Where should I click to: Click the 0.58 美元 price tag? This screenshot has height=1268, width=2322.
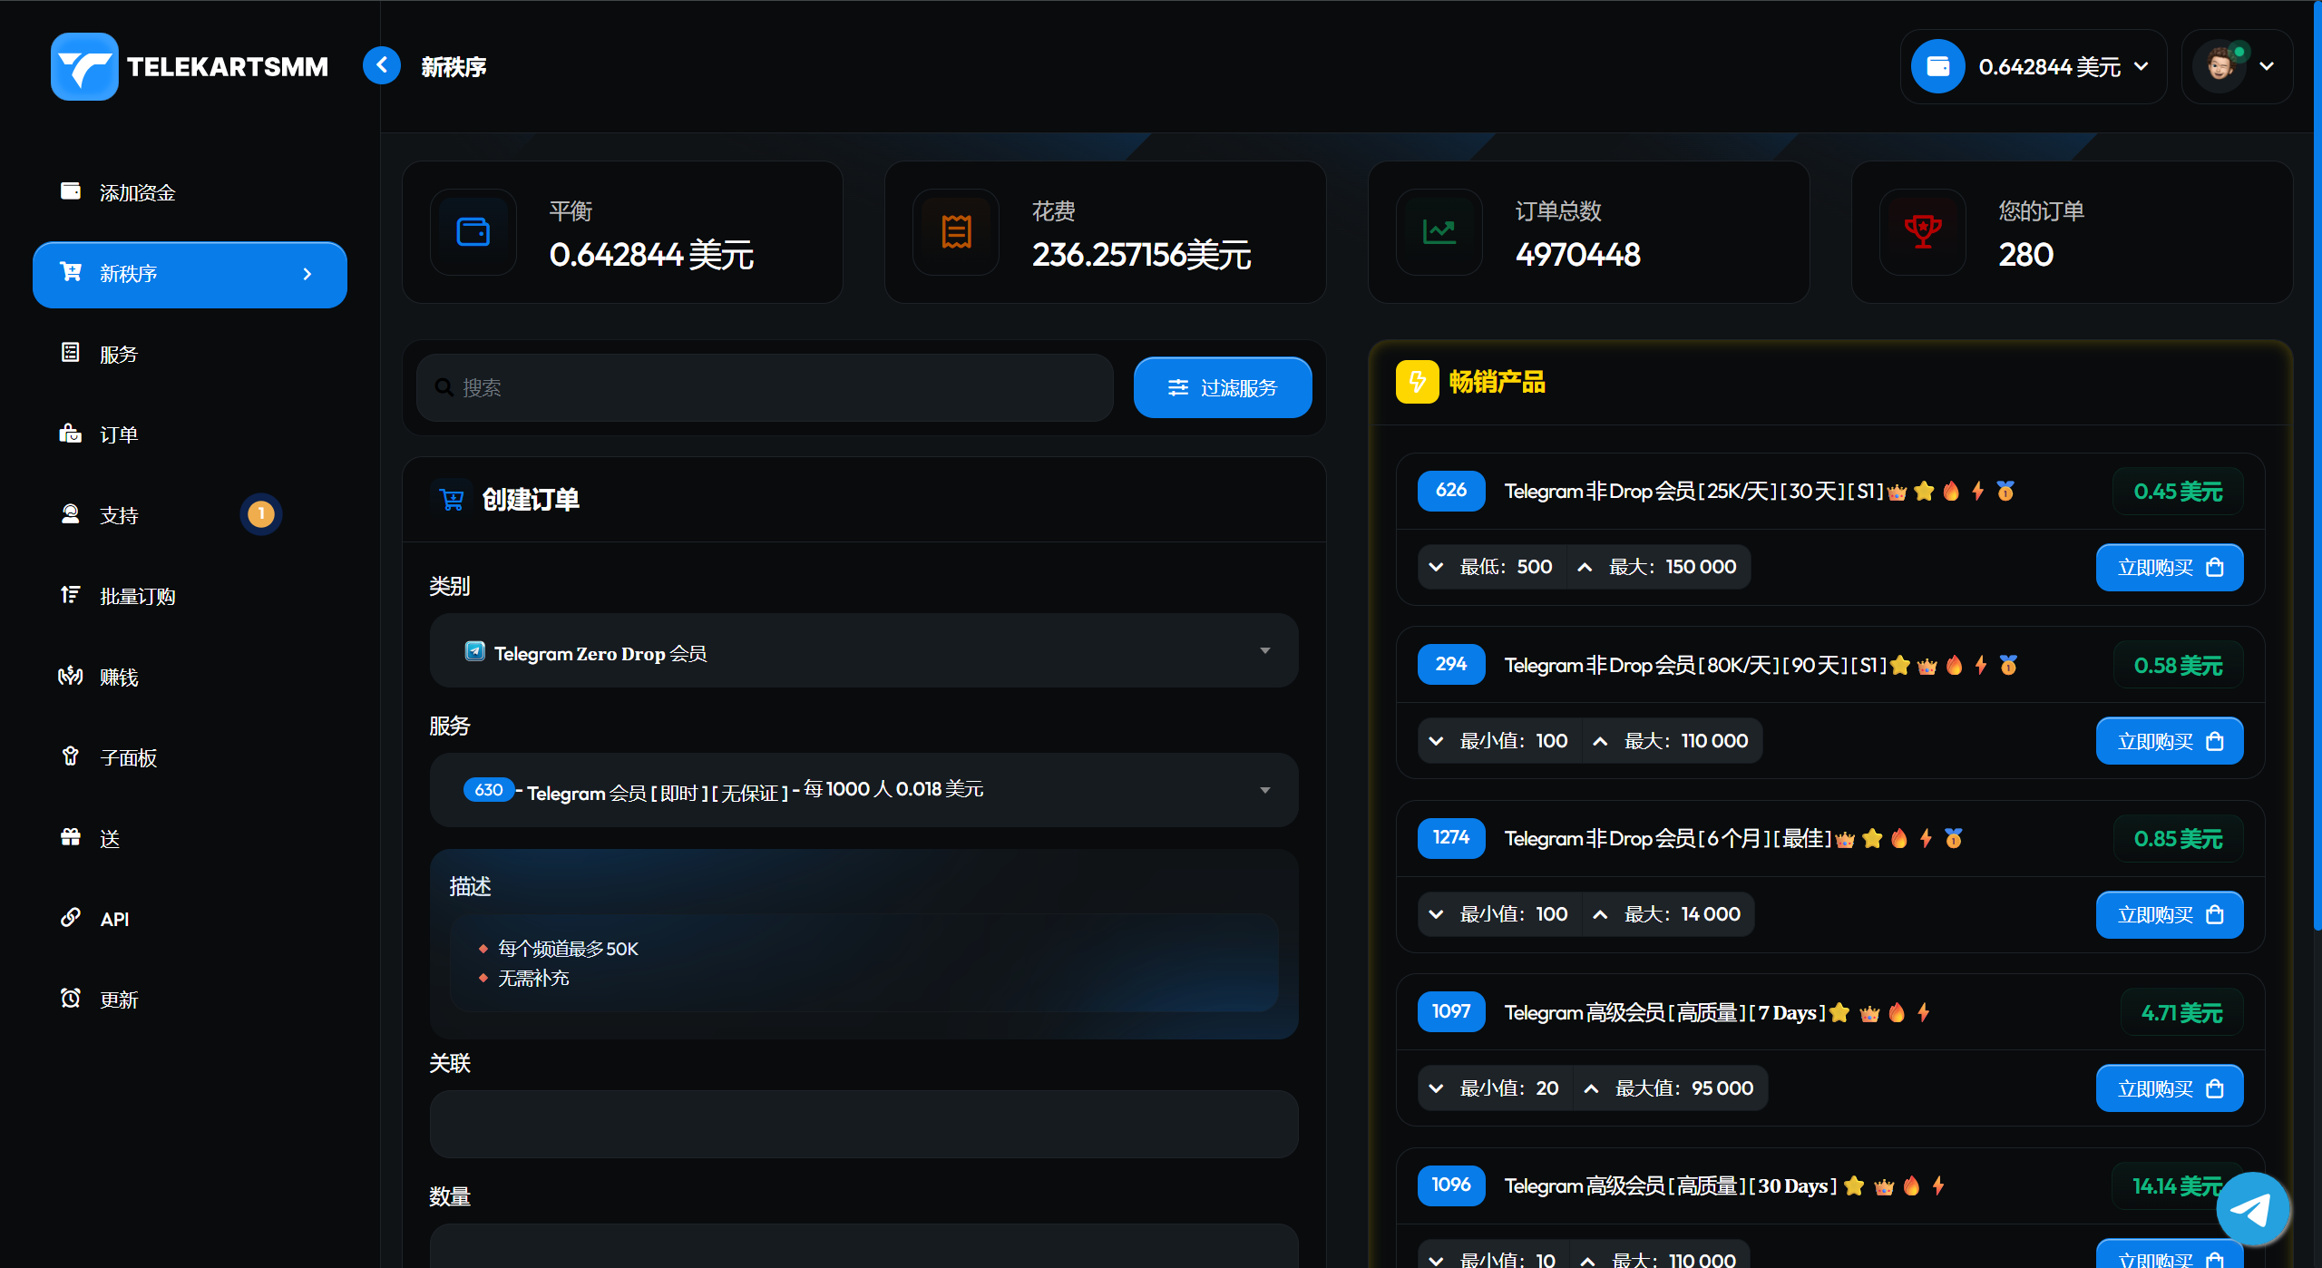[x=2178, y=666]
